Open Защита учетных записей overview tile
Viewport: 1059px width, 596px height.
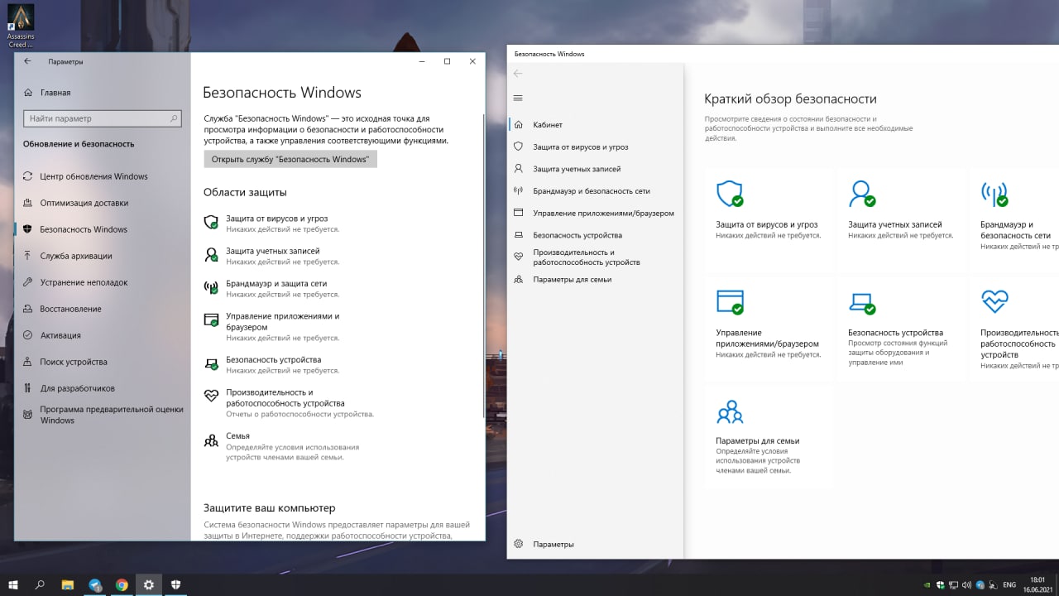(x=902, y=219)
